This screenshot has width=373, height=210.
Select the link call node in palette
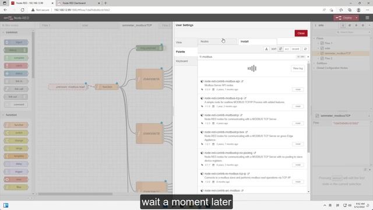16,89
